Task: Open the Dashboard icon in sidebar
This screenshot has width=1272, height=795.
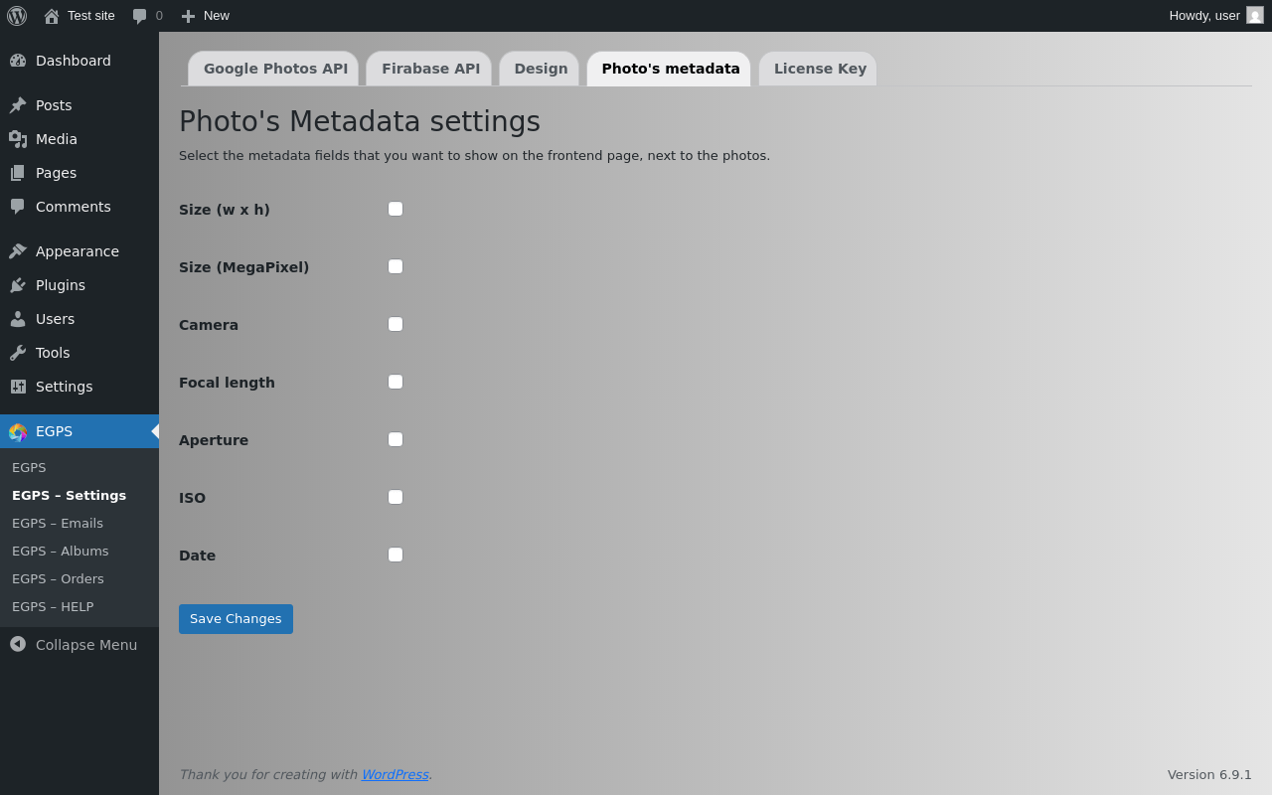Action: (x=18, y=61)
